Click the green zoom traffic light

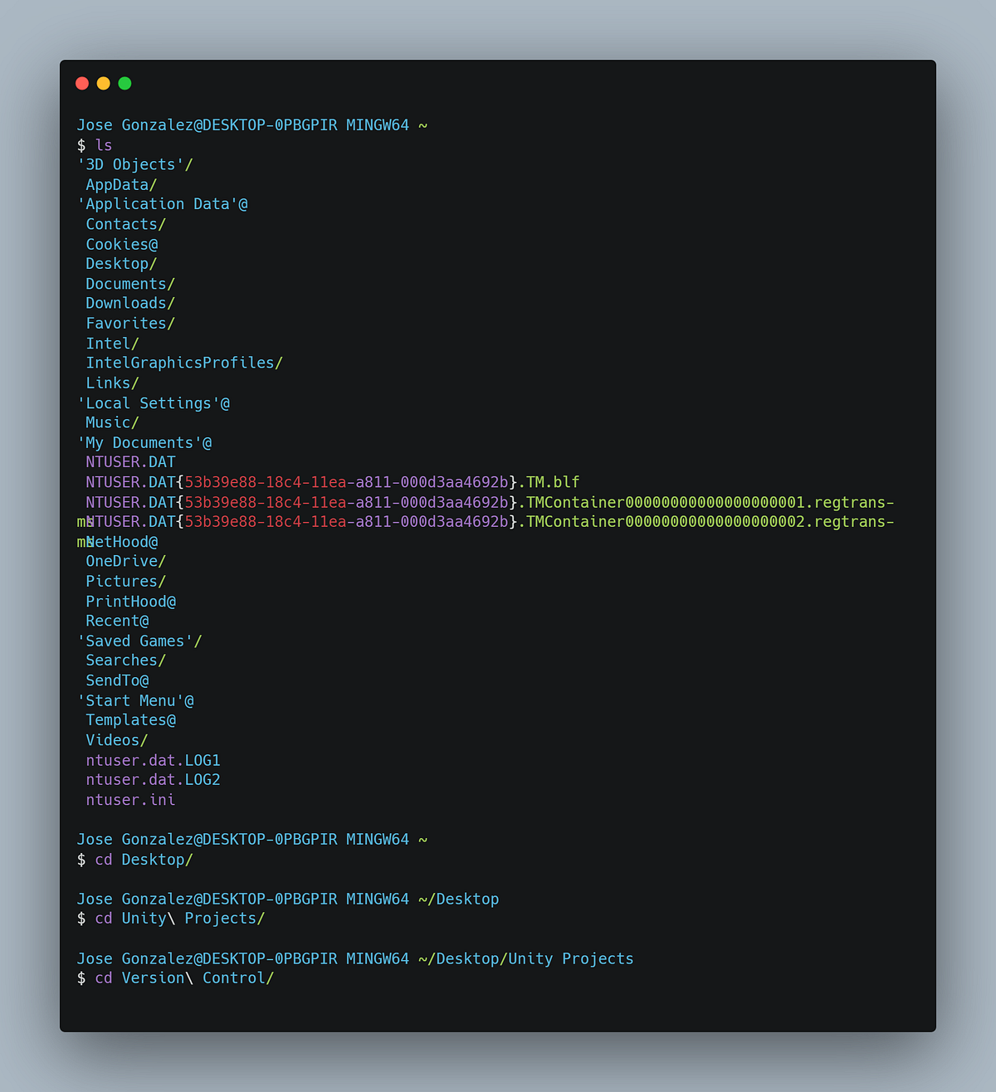[124, 83]
